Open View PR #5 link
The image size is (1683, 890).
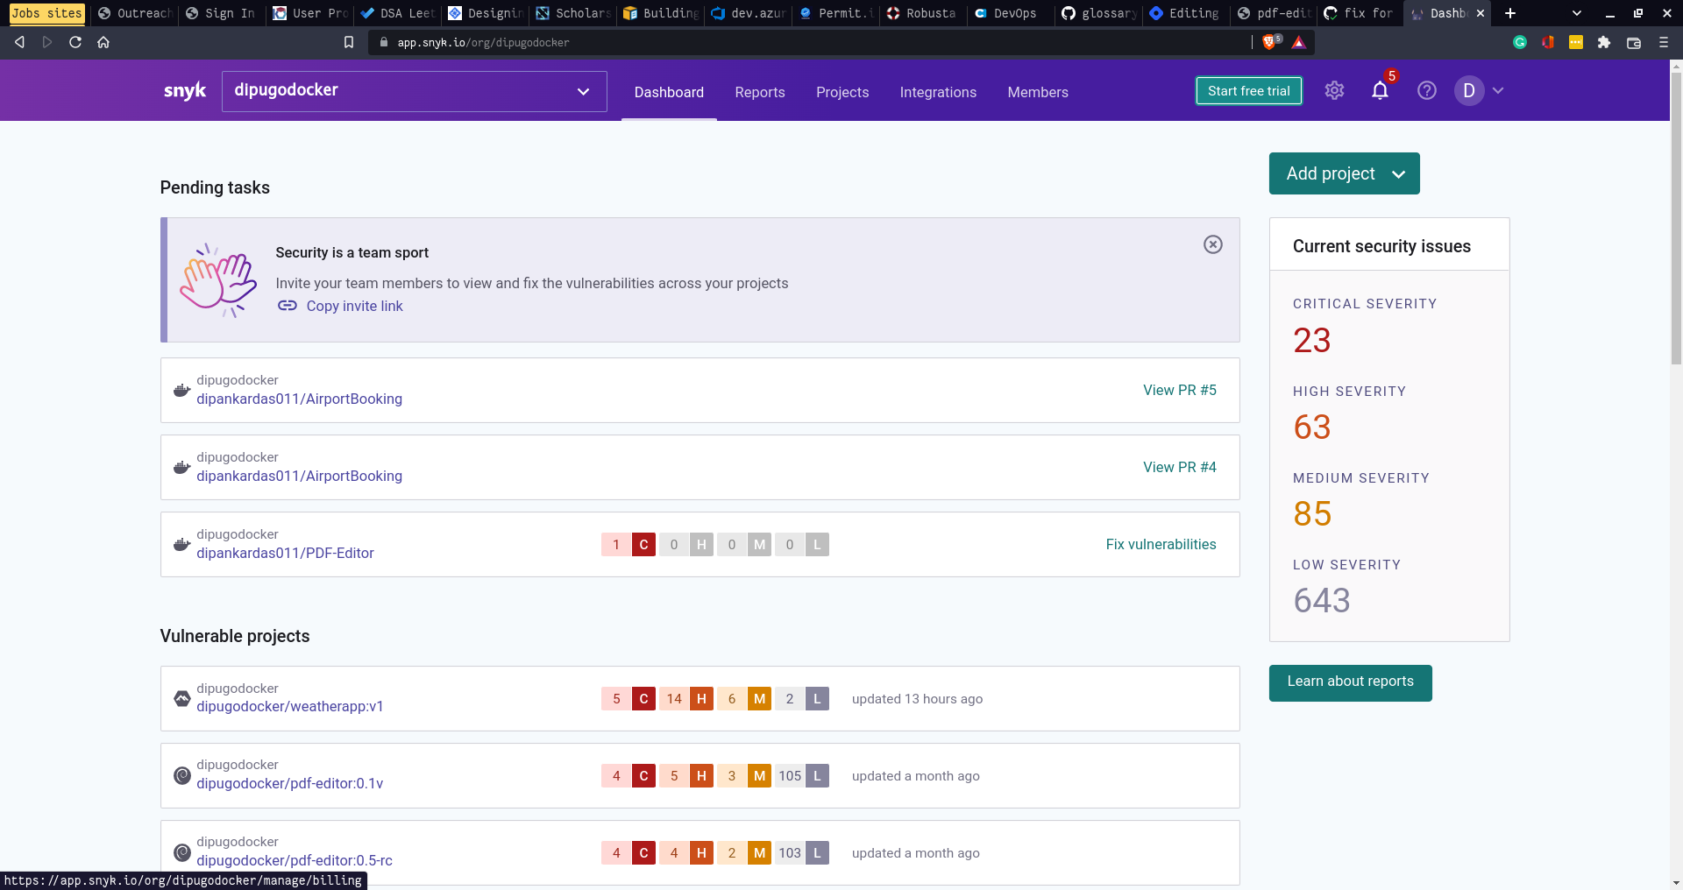1180,390
